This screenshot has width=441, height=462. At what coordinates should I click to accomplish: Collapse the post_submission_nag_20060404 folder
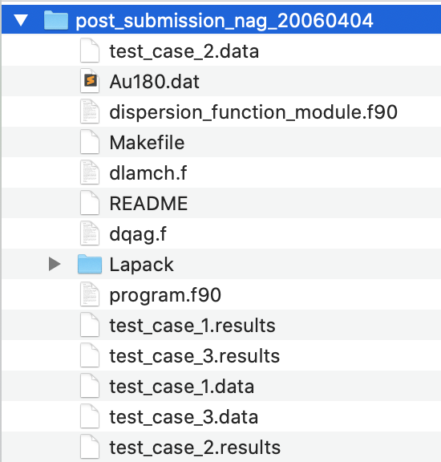pyautogui.click(x=21, y=21)
